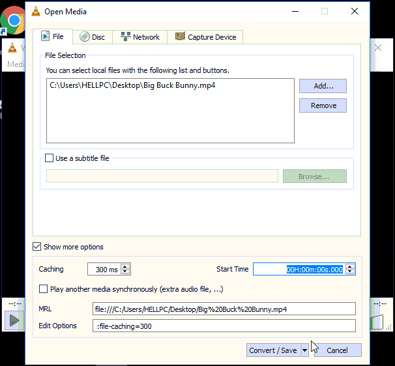The height and width of the screenshot is (366, 395).
Task: Click the Add... button
Action: tap(323, 86)
